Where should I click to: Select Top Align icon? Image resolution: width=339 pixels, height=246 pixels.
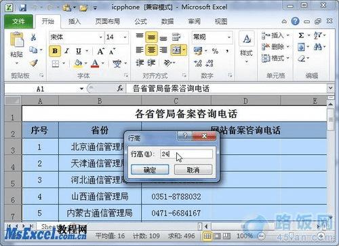(140, 36)
